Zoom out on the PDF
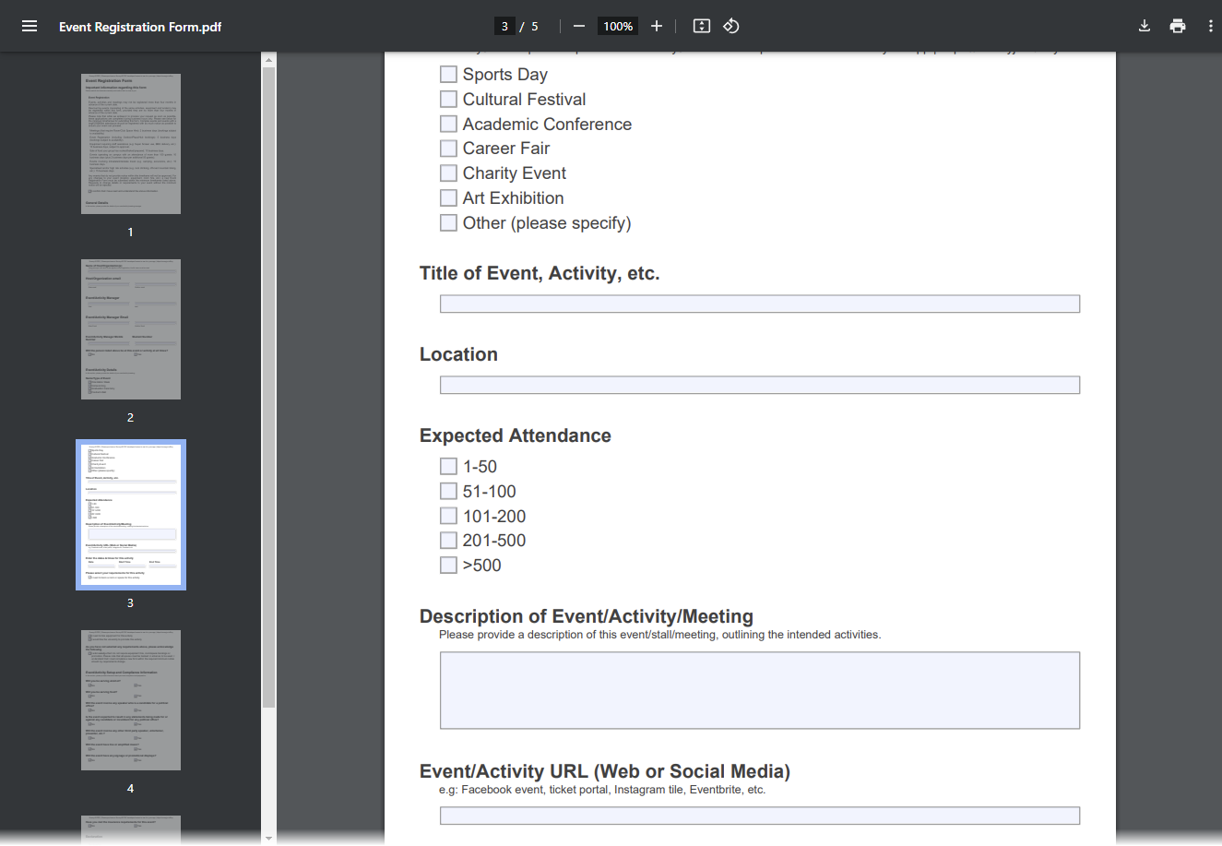The height and width of the screenshot is (846, 1222). [x=578, y=26]
